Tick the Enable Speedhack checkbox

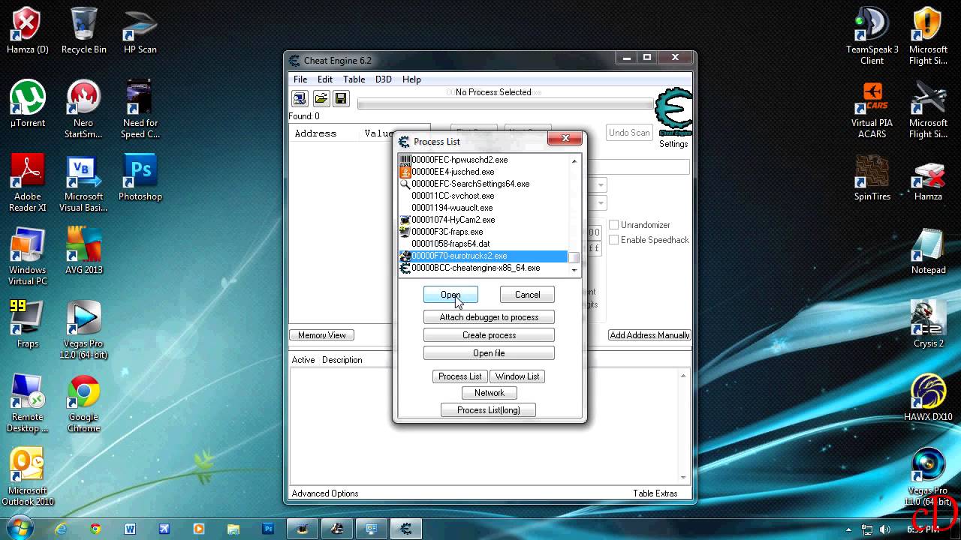[x=613, y=240]
